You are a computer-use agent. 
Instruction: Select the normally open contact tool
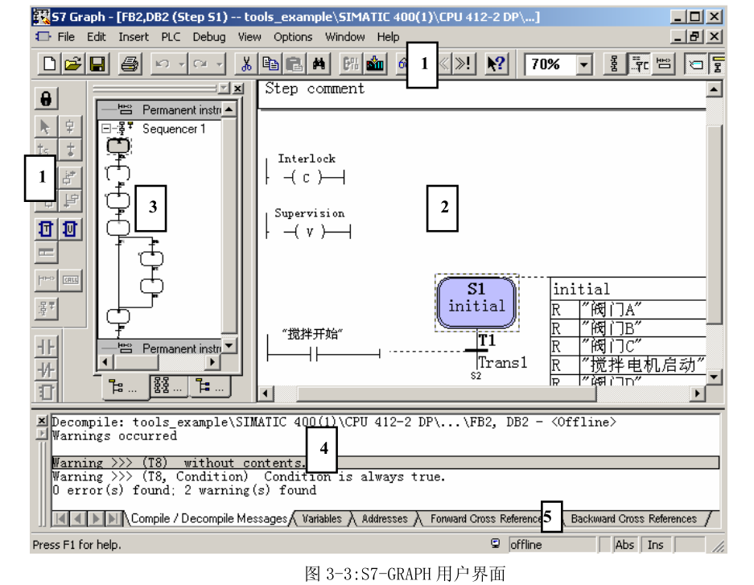tap(45, 347)
